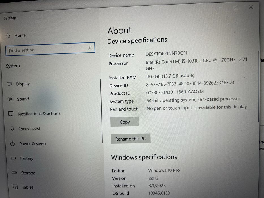The image size is (264, 198).
Task: Open Display settings
Action: [x=23, y=84]
